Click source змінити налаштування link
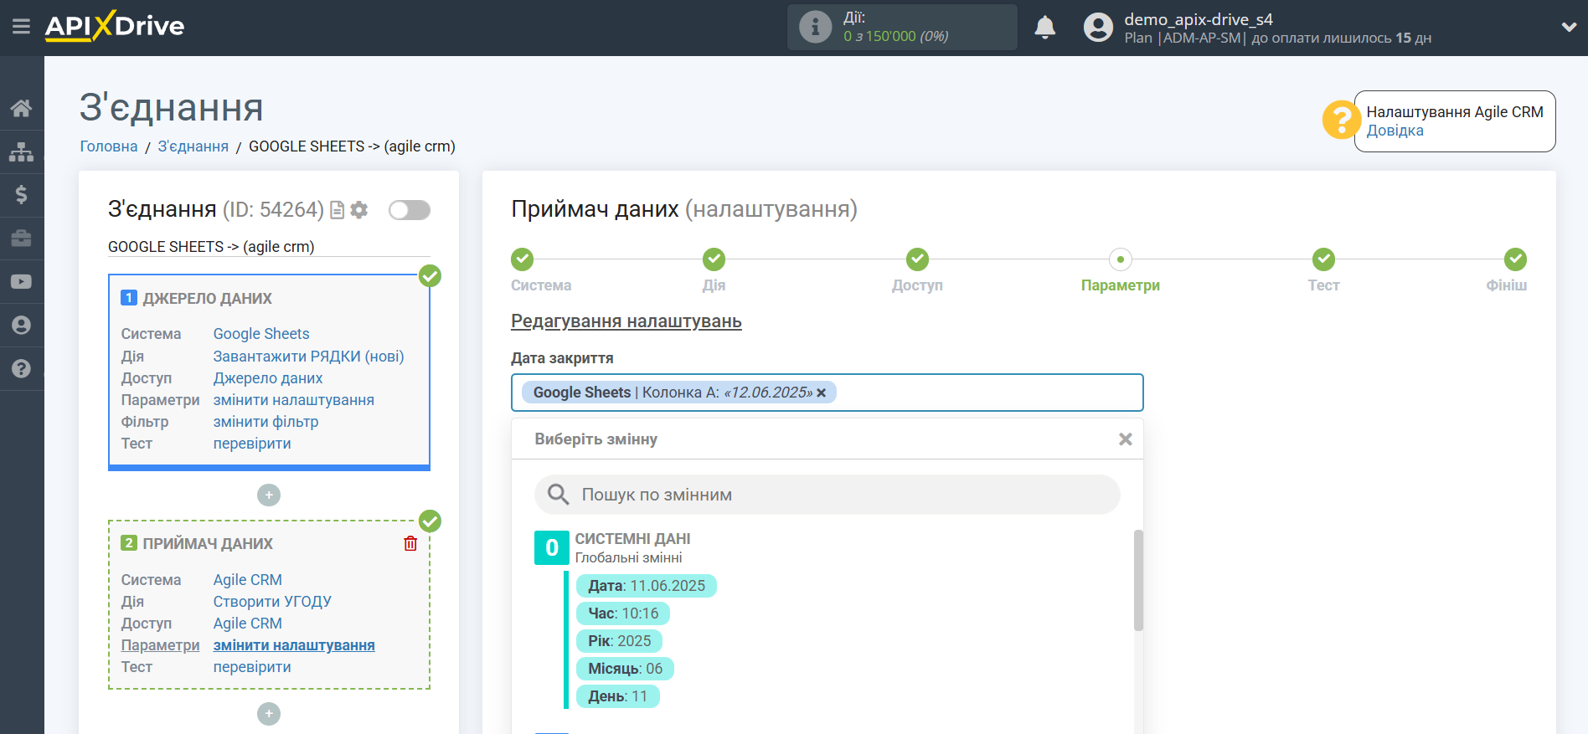This screenshot has height=734, width=1588. (x=294, y=400)
